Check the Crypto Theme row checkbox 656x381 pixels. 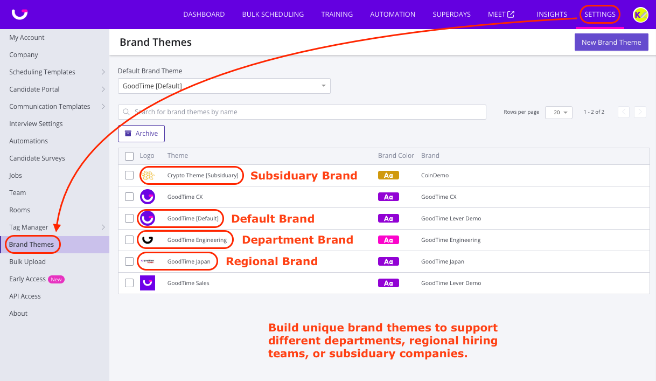129,175
